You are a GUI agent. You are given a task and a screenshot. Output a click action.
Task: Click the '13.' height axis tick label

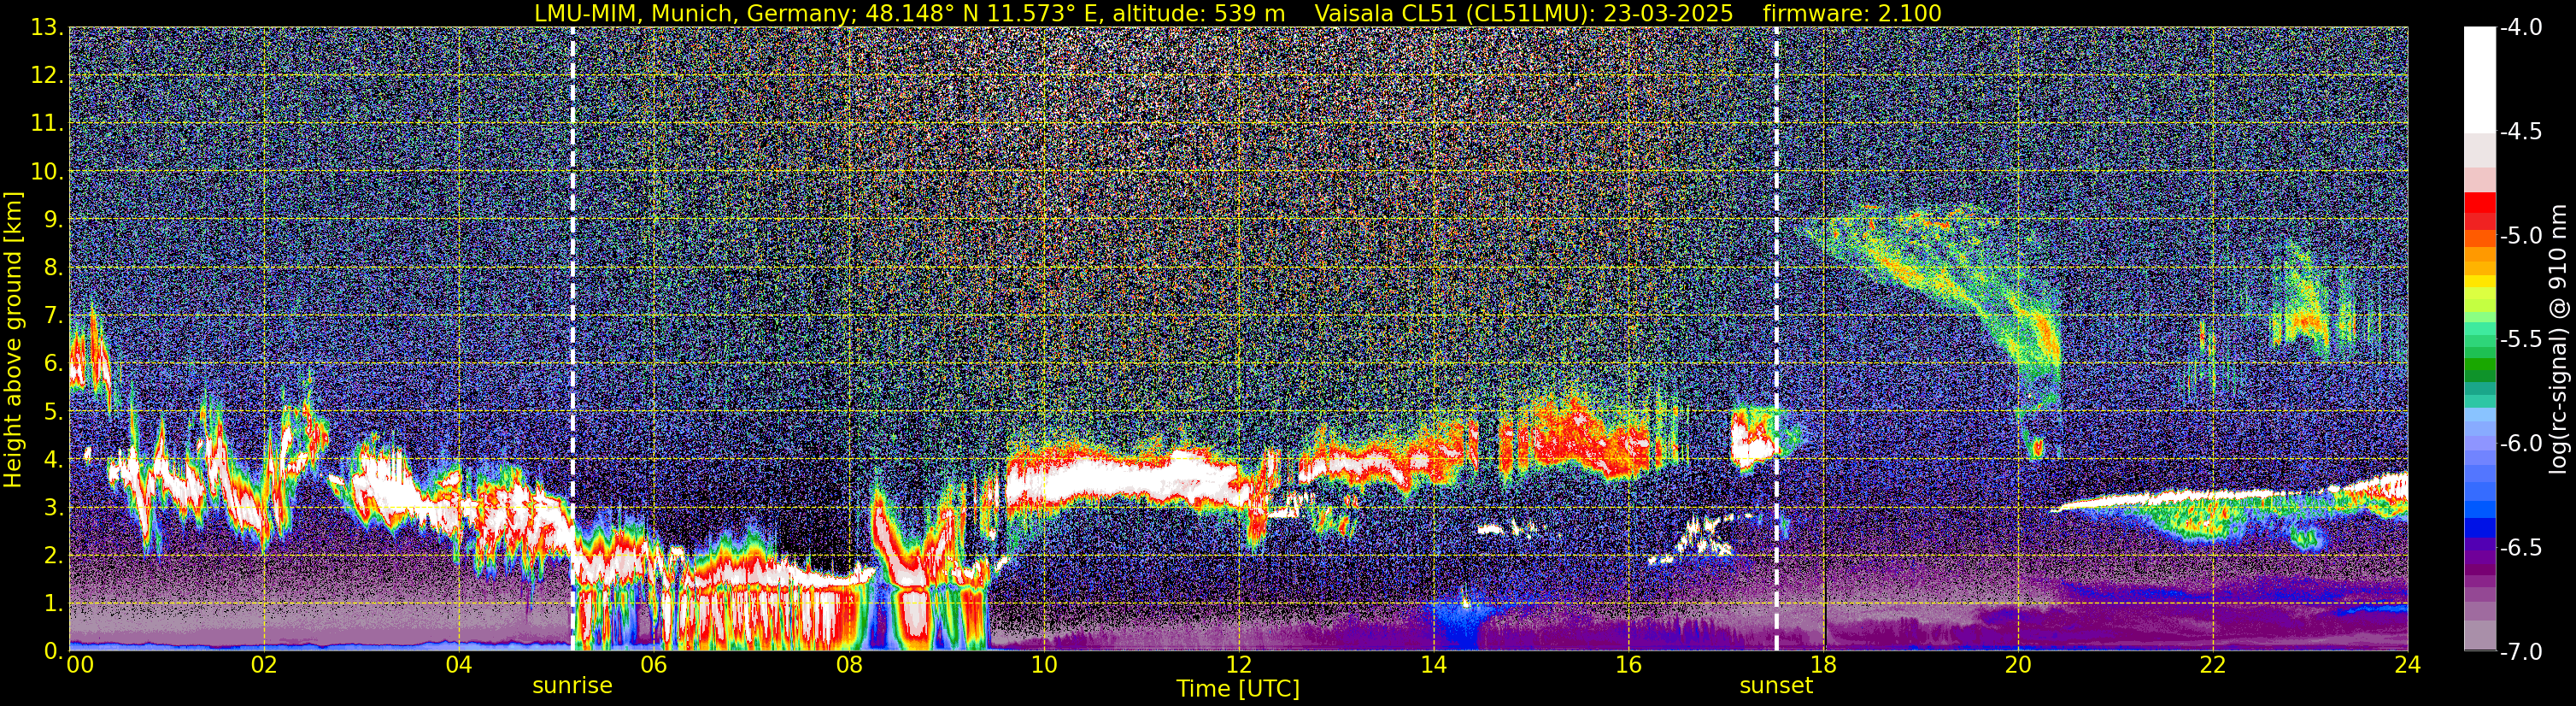47,28
